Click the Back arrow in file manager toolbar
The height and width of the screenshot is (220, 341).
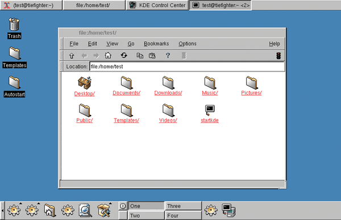(x=84, y=56)
